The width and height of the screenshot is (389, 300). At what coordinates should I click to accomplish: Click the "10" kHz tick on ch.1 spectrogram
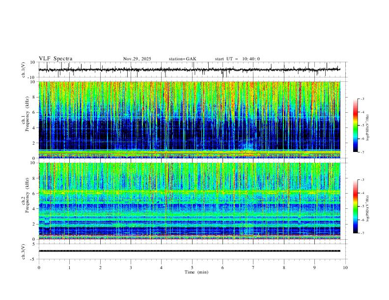(x=32, y=82)
